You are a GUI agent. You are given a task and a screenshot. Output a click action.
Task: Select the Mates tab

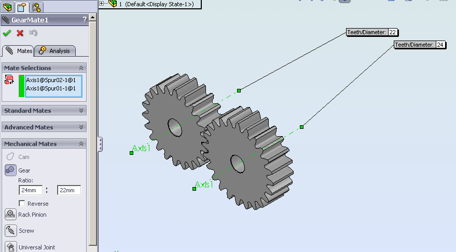tap(19, 51)
